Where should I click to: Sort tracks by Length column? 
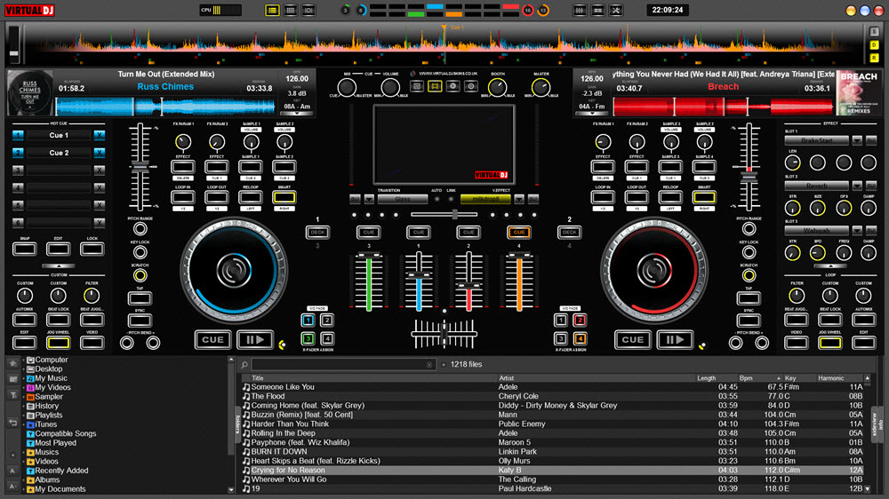pos(707,378)
